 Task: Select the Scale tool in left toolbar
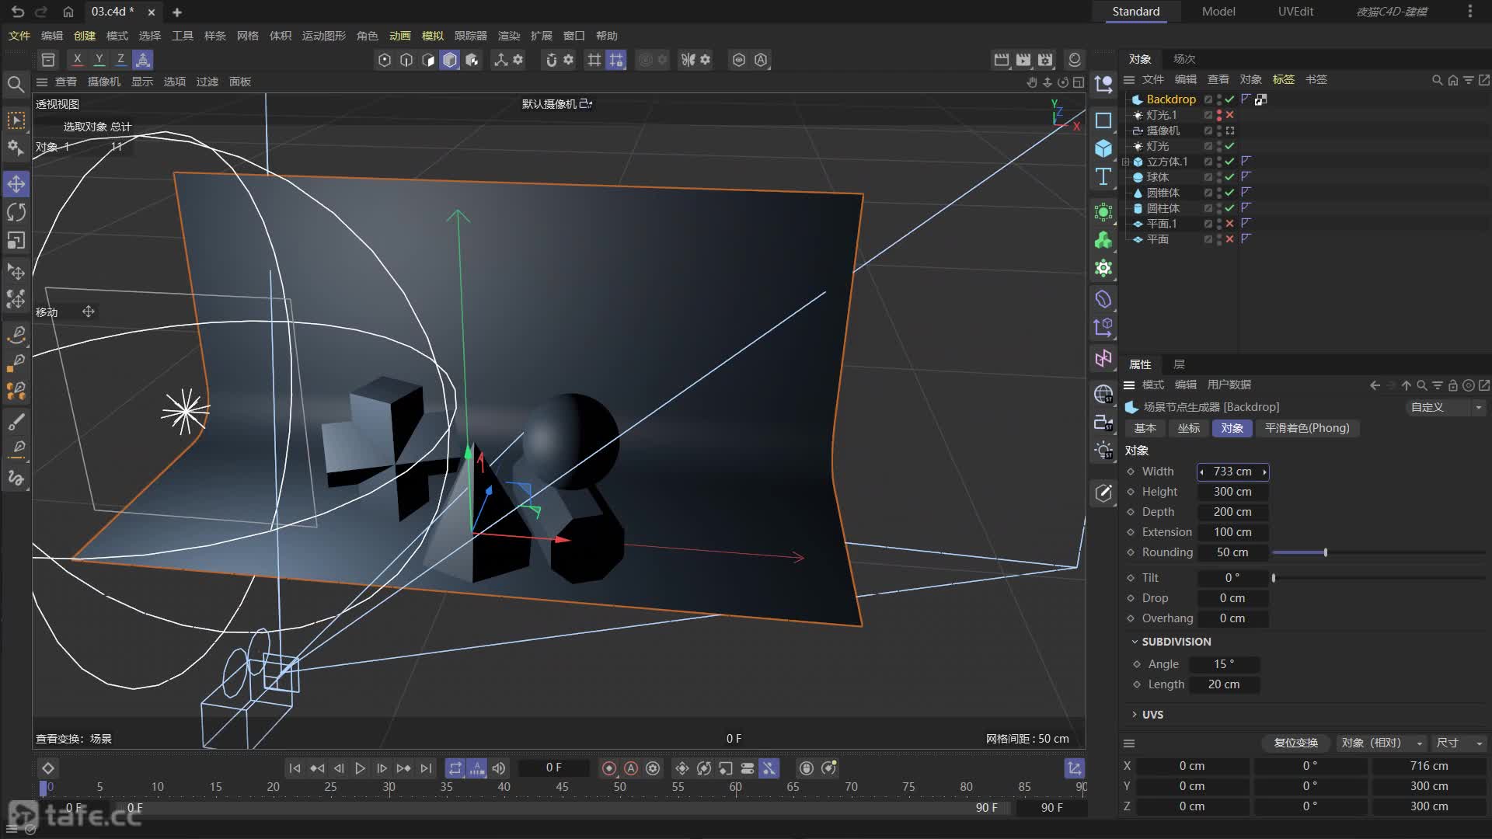coord(16,240)
